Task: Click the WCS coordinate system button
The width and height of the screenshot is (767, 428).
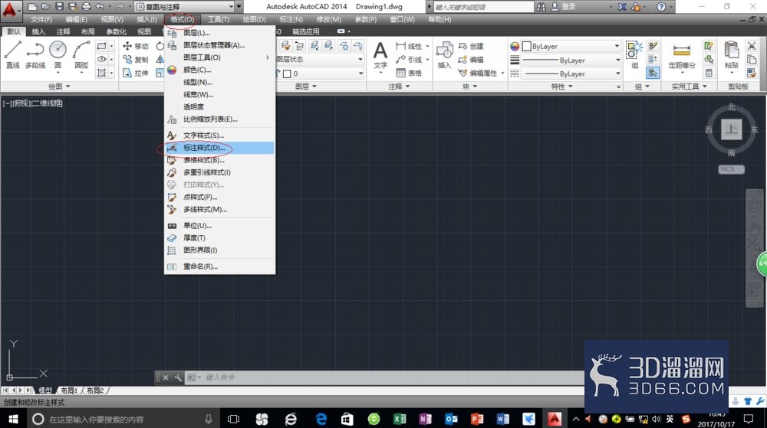Action: pyautogui.click(x=731, y=169)
